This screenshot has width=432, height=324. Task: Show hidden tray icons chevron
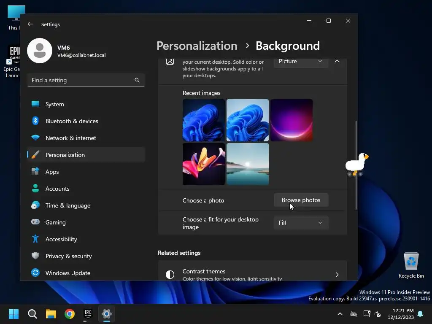point(340,314)
